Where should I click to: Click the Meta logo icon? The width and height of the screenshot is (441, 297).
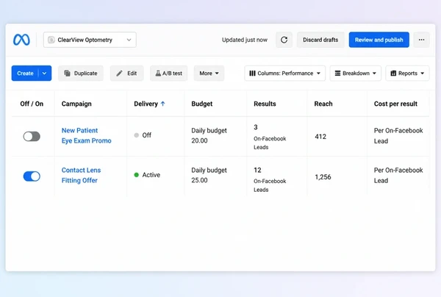21,40
